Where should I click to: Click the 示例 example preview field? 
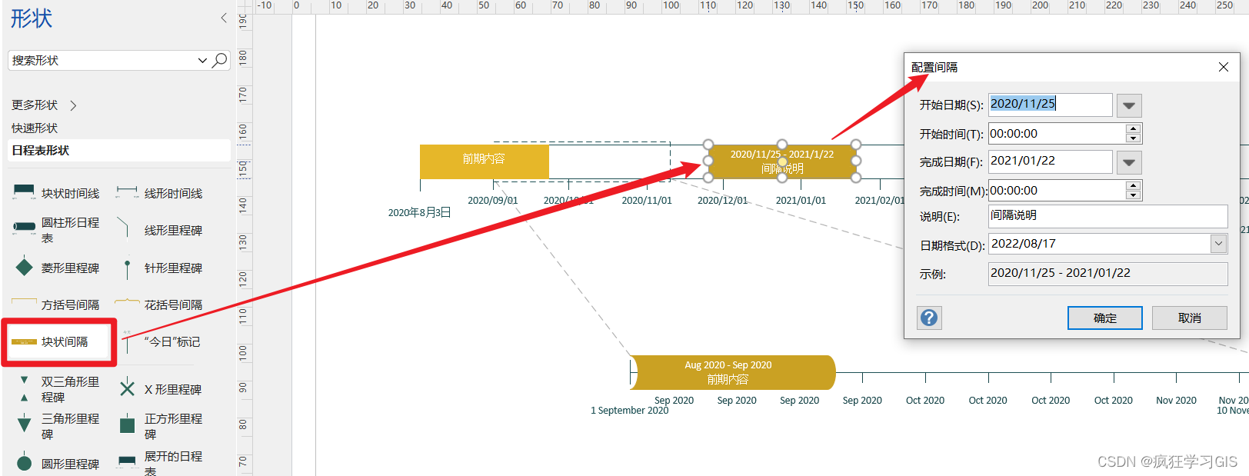[1107, 274]
